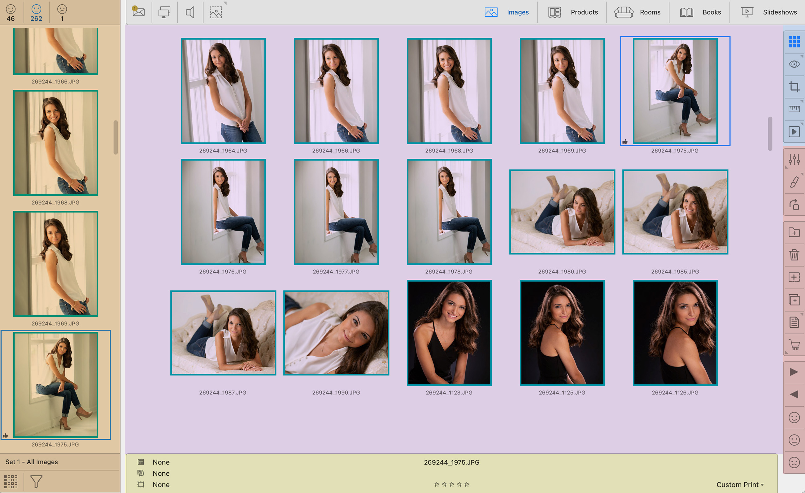The width and height of the screenshot is (805, 493).
Task: Filter by Maybe rating showing 262
Action: click(x=36, y=12)
